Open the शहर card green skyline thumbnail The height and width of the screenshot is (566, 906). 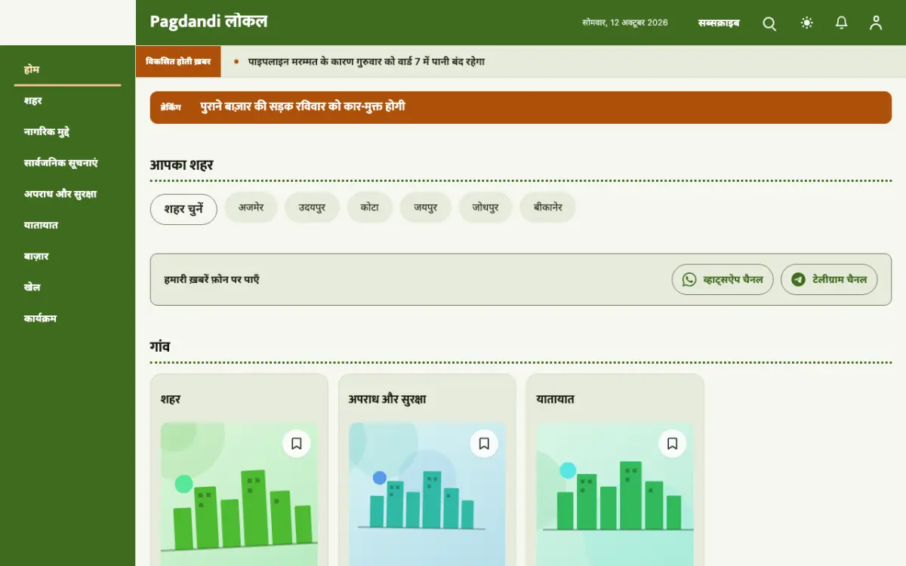click(239, 494)
